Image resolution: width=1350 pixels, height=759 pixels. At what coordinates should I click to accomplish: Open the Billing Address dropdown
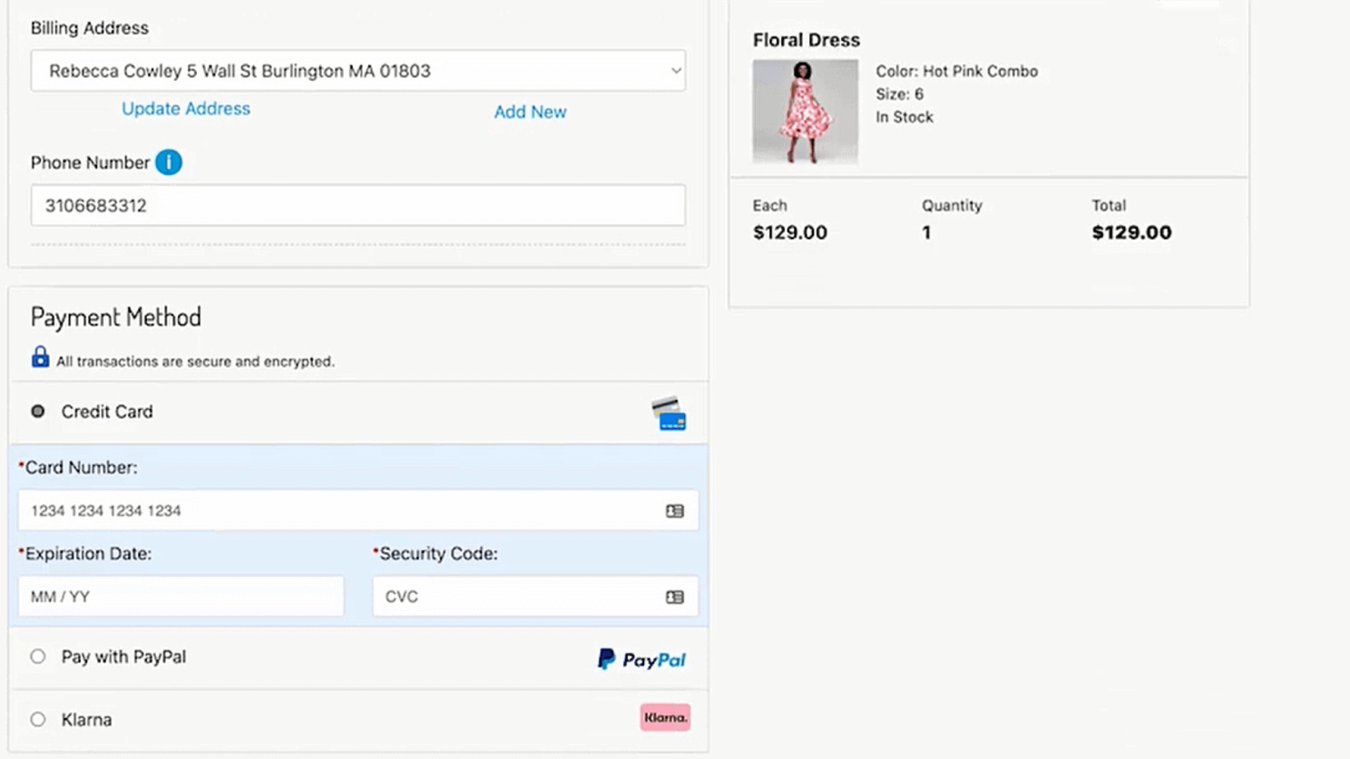[x=357, y=71]
